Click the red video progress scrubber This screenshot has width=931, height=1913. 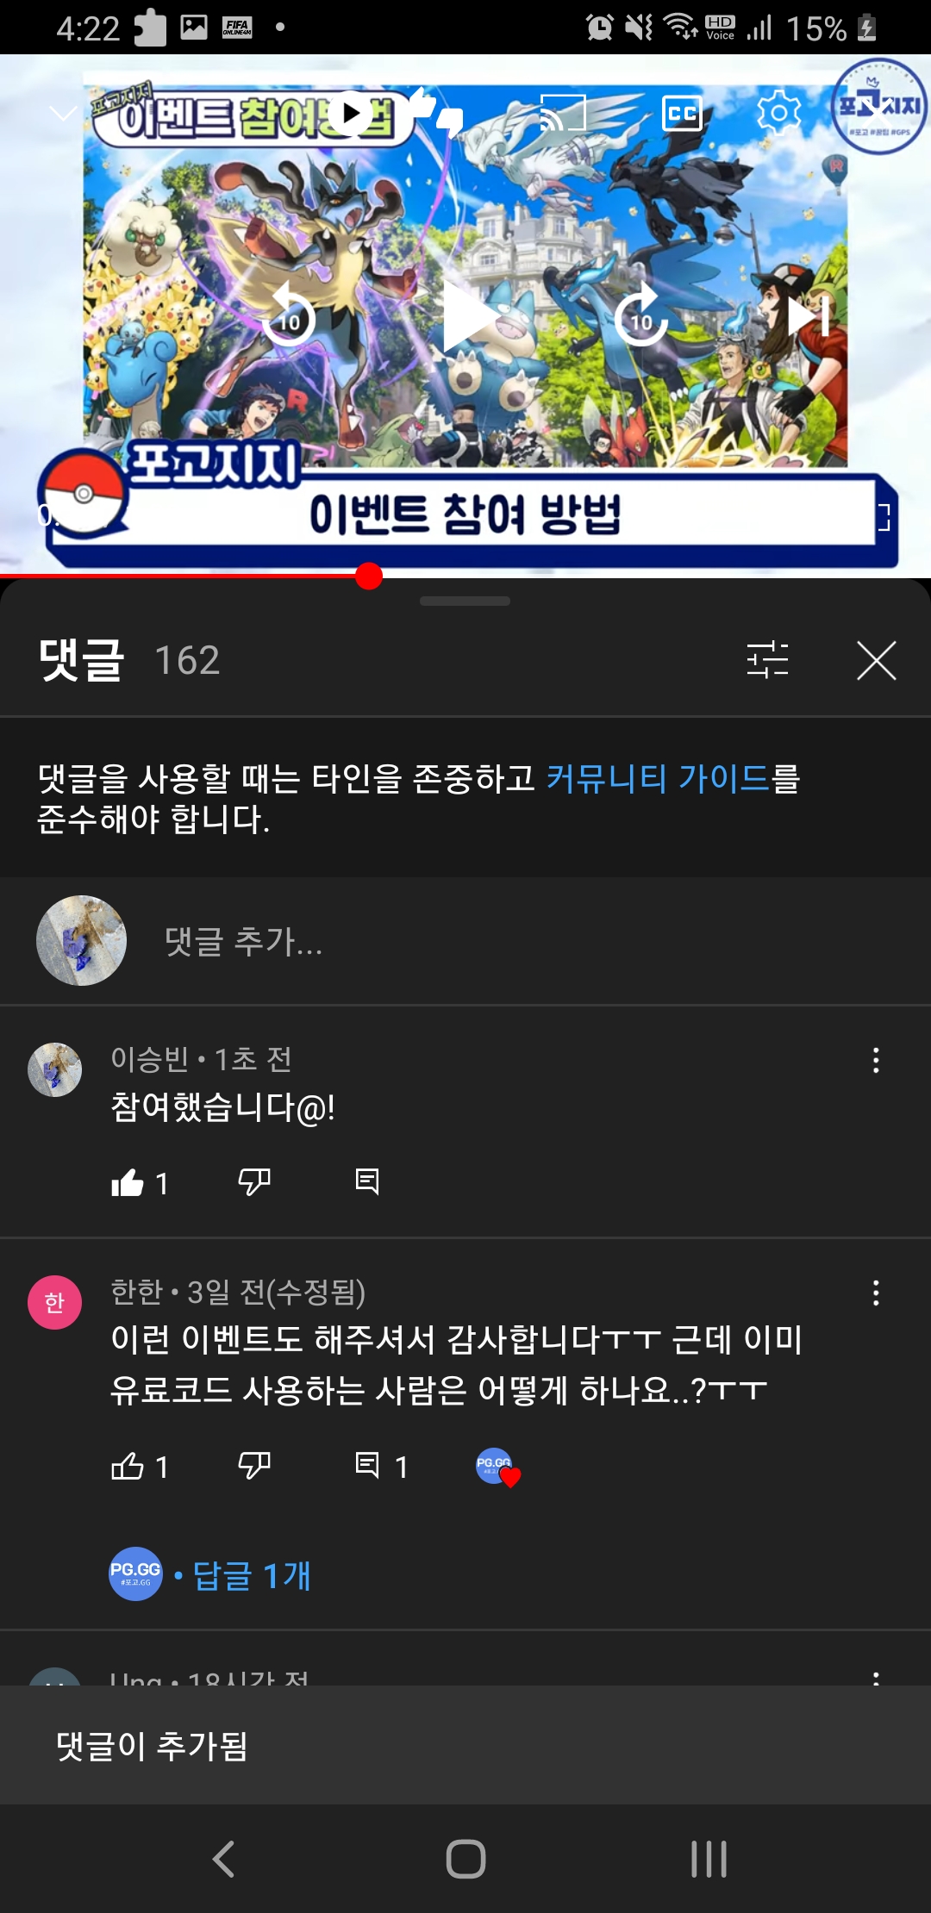point(369,576)
